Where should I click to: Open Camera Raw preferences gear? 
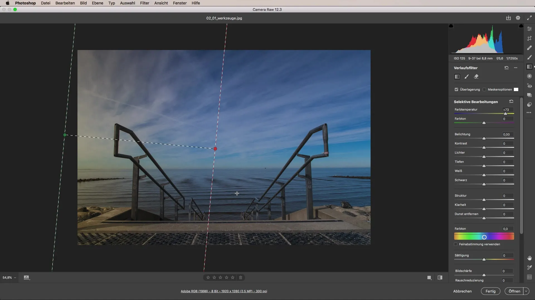pos(518,18)
